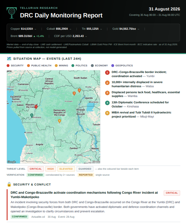Click the grey Economy legend dot

coord(92,66)
